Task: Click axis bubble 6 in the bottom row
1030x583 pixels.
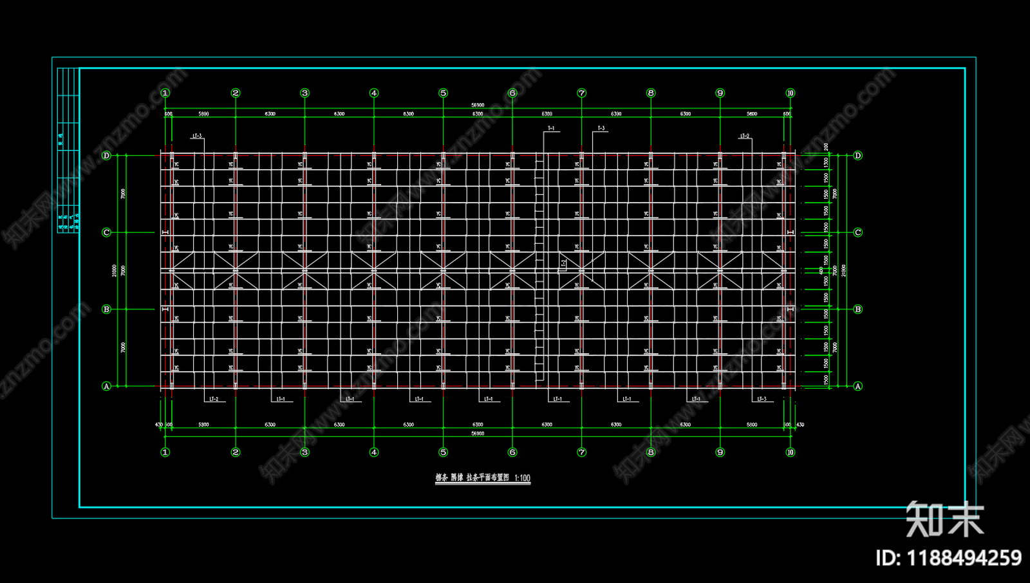Action: pyautogui.click(x=512, y=452)
